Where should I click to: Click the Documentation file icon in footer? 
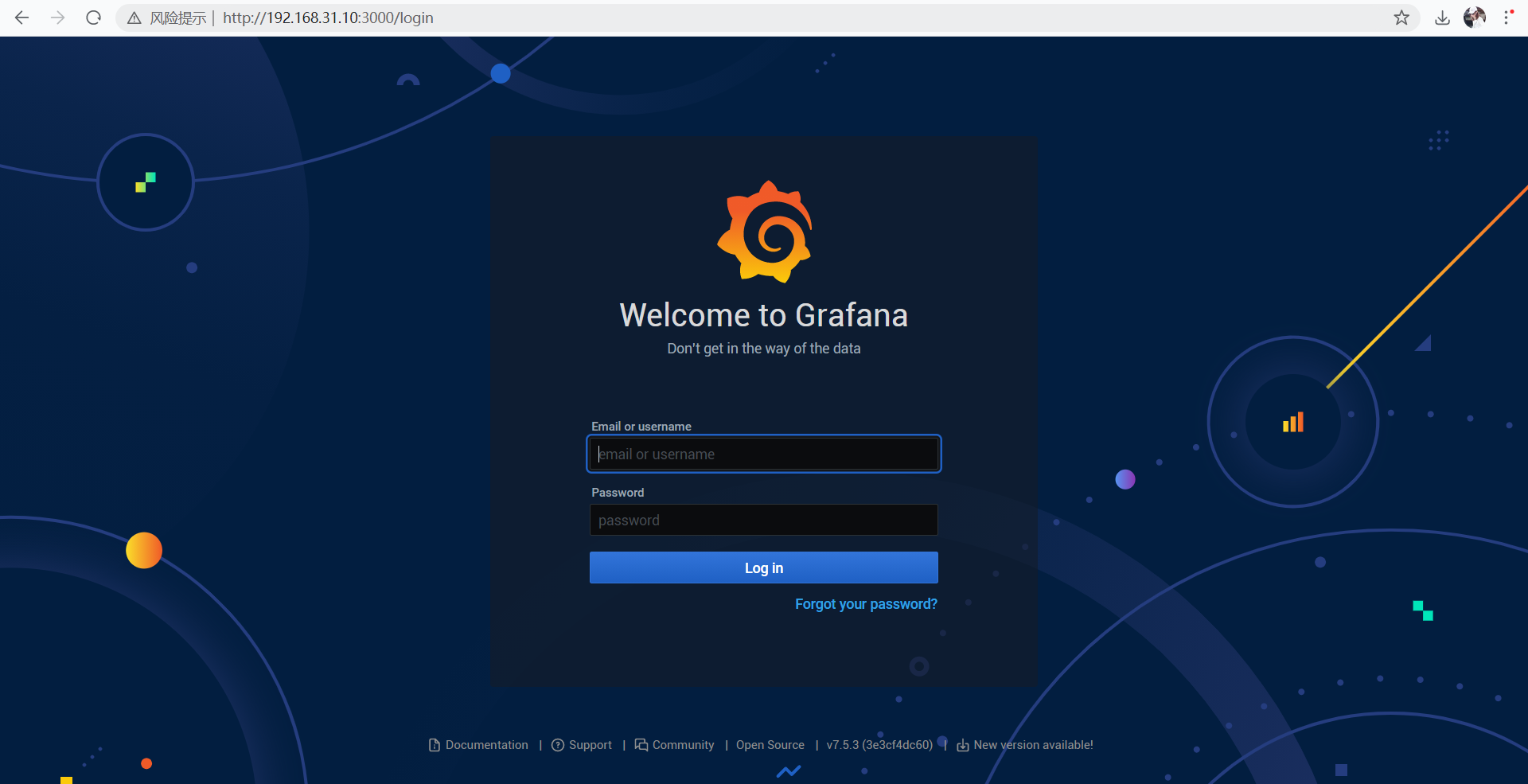click(435, 745)
